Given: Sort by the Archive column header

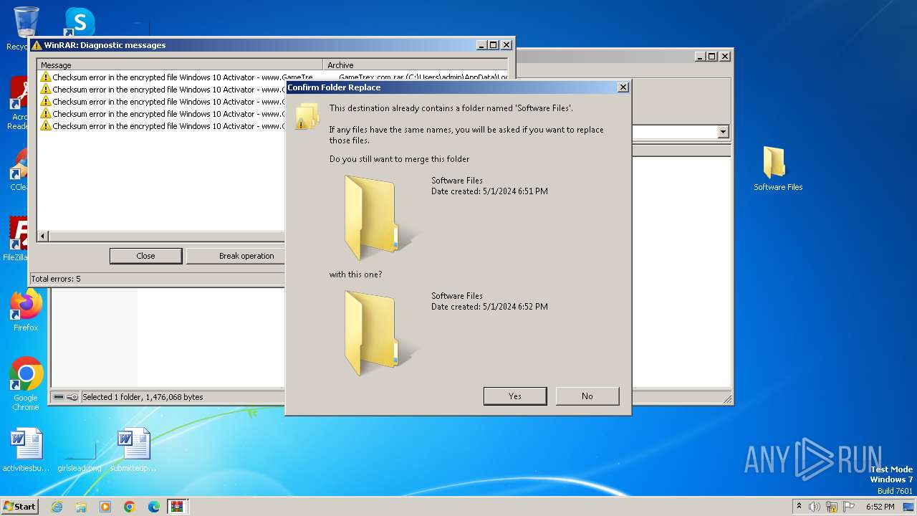Looking at the screenshot, I should (416, 65).
